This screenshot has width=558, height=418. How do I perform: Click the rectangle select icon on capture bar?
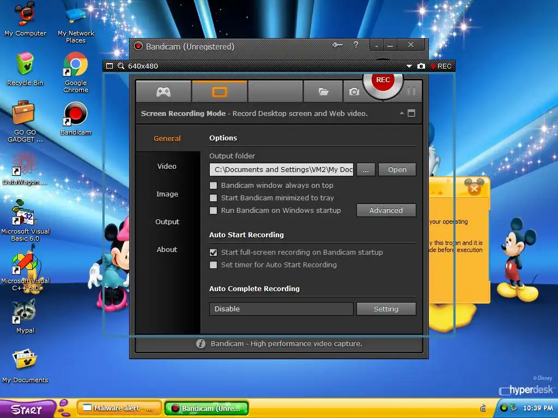click(110, 66)
